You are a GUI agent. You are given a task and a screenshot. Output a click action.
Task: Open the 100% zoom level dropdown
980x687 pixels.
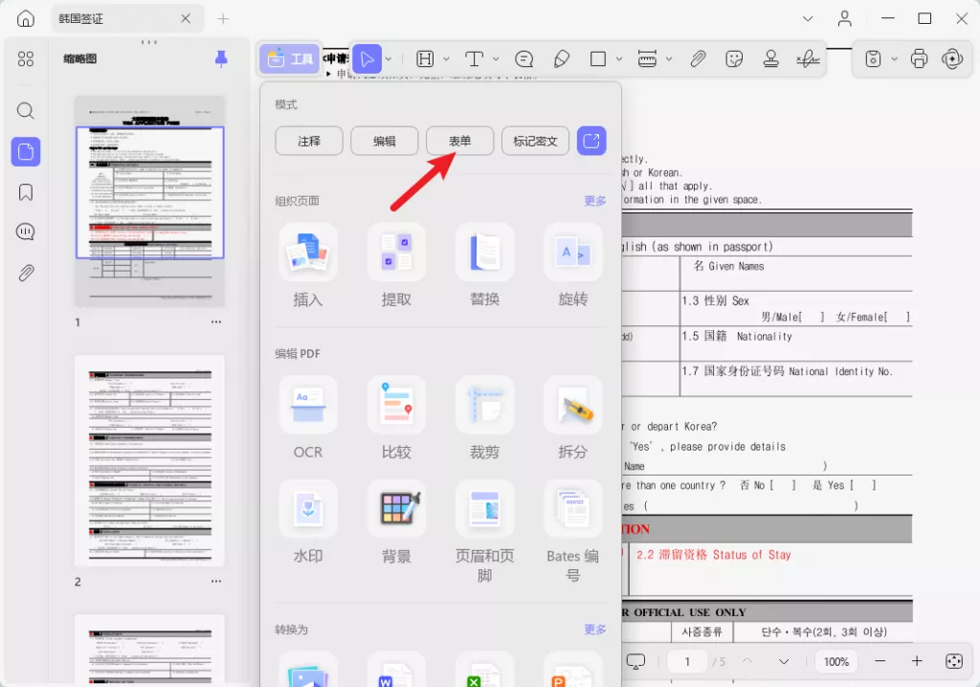835,661
